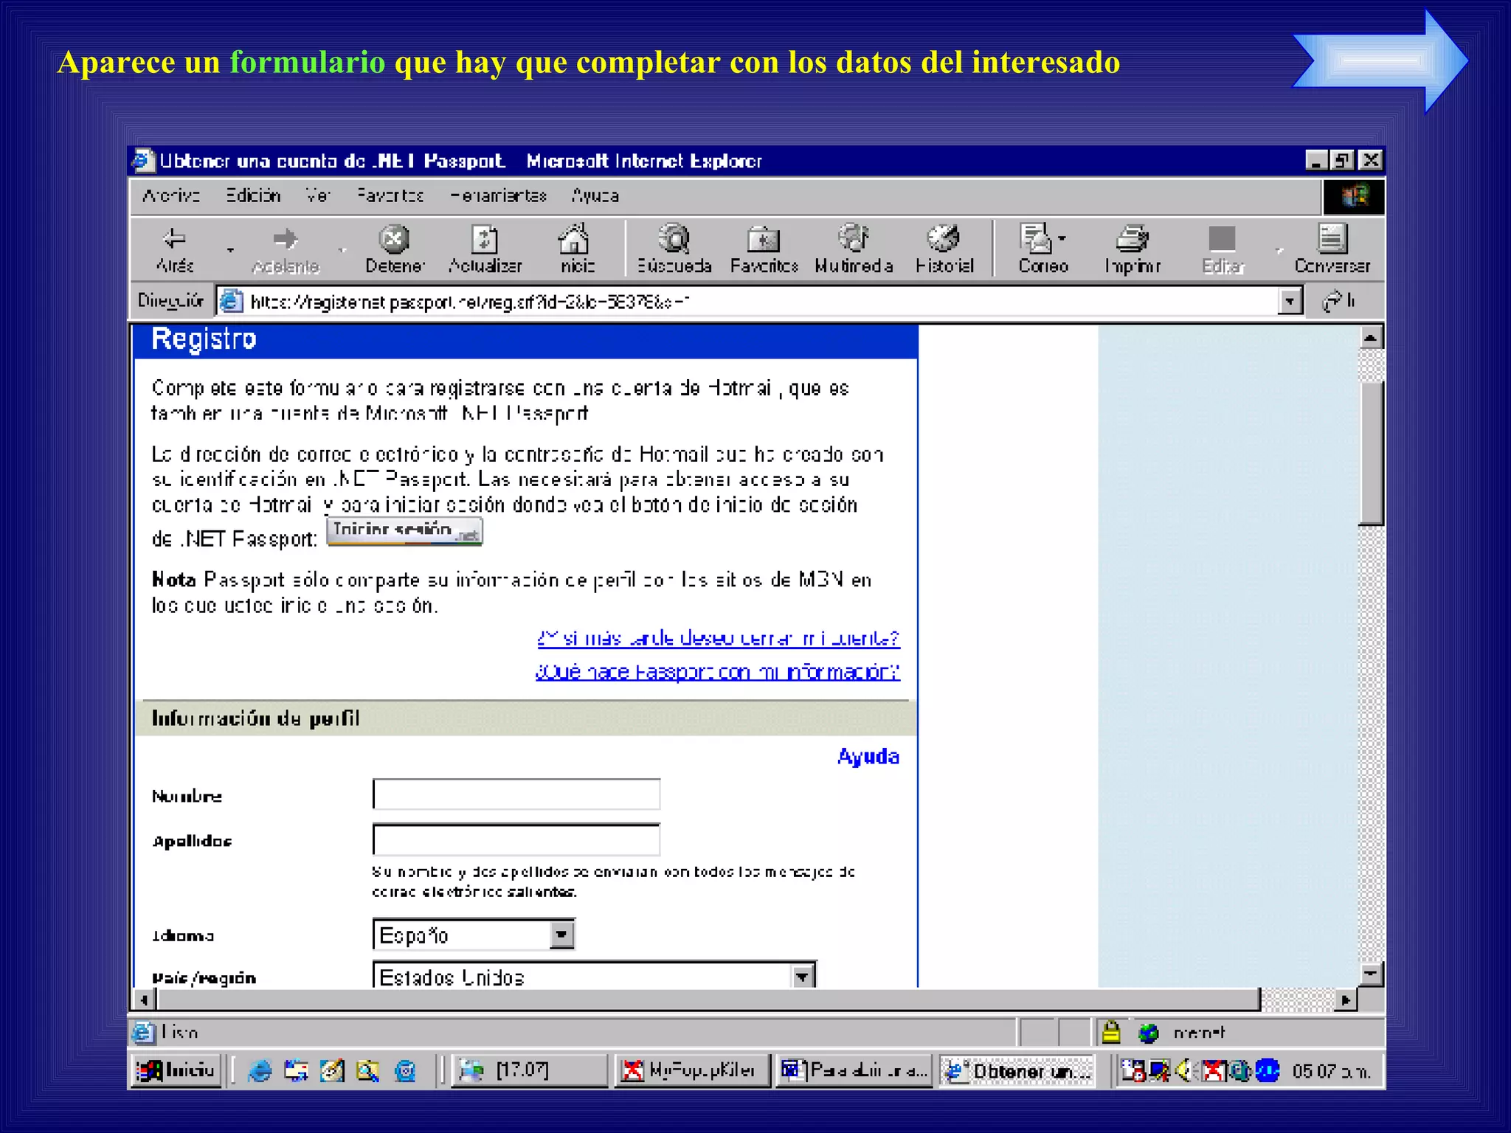Show the Historial pane
The height and width of the screenshot is (1133, 1511).
pyautogui.click(x=944, y=249)
